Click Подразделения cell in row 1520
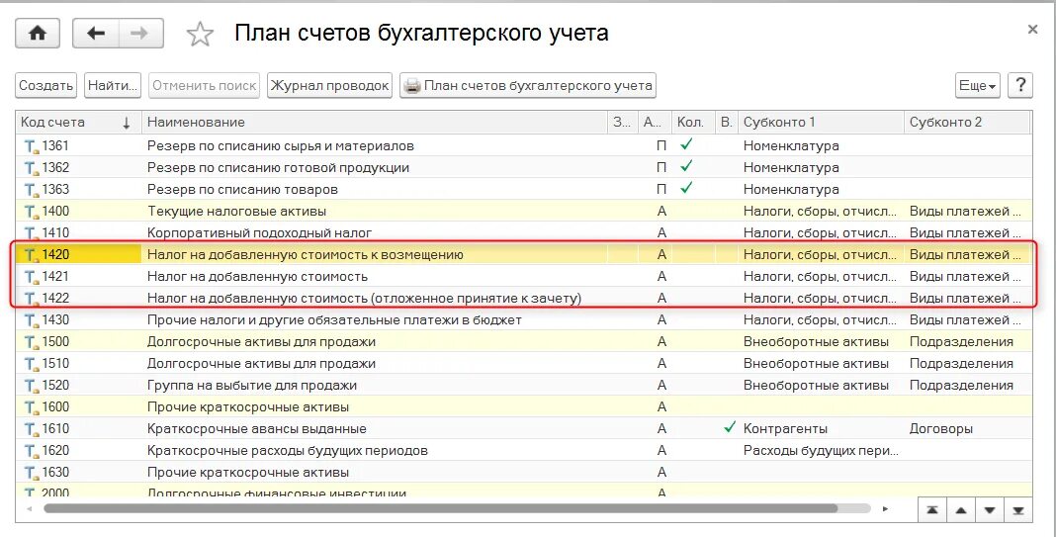 click(x=961, y=386)
